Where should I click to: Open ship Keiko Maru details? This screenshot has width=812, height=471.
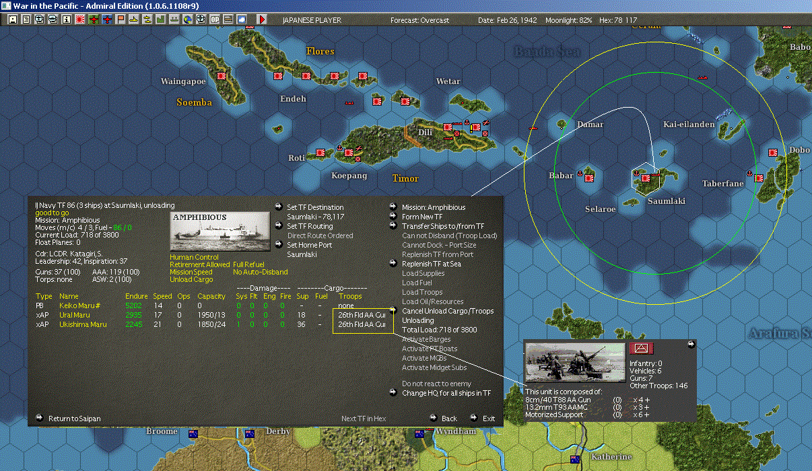(81, 305)
